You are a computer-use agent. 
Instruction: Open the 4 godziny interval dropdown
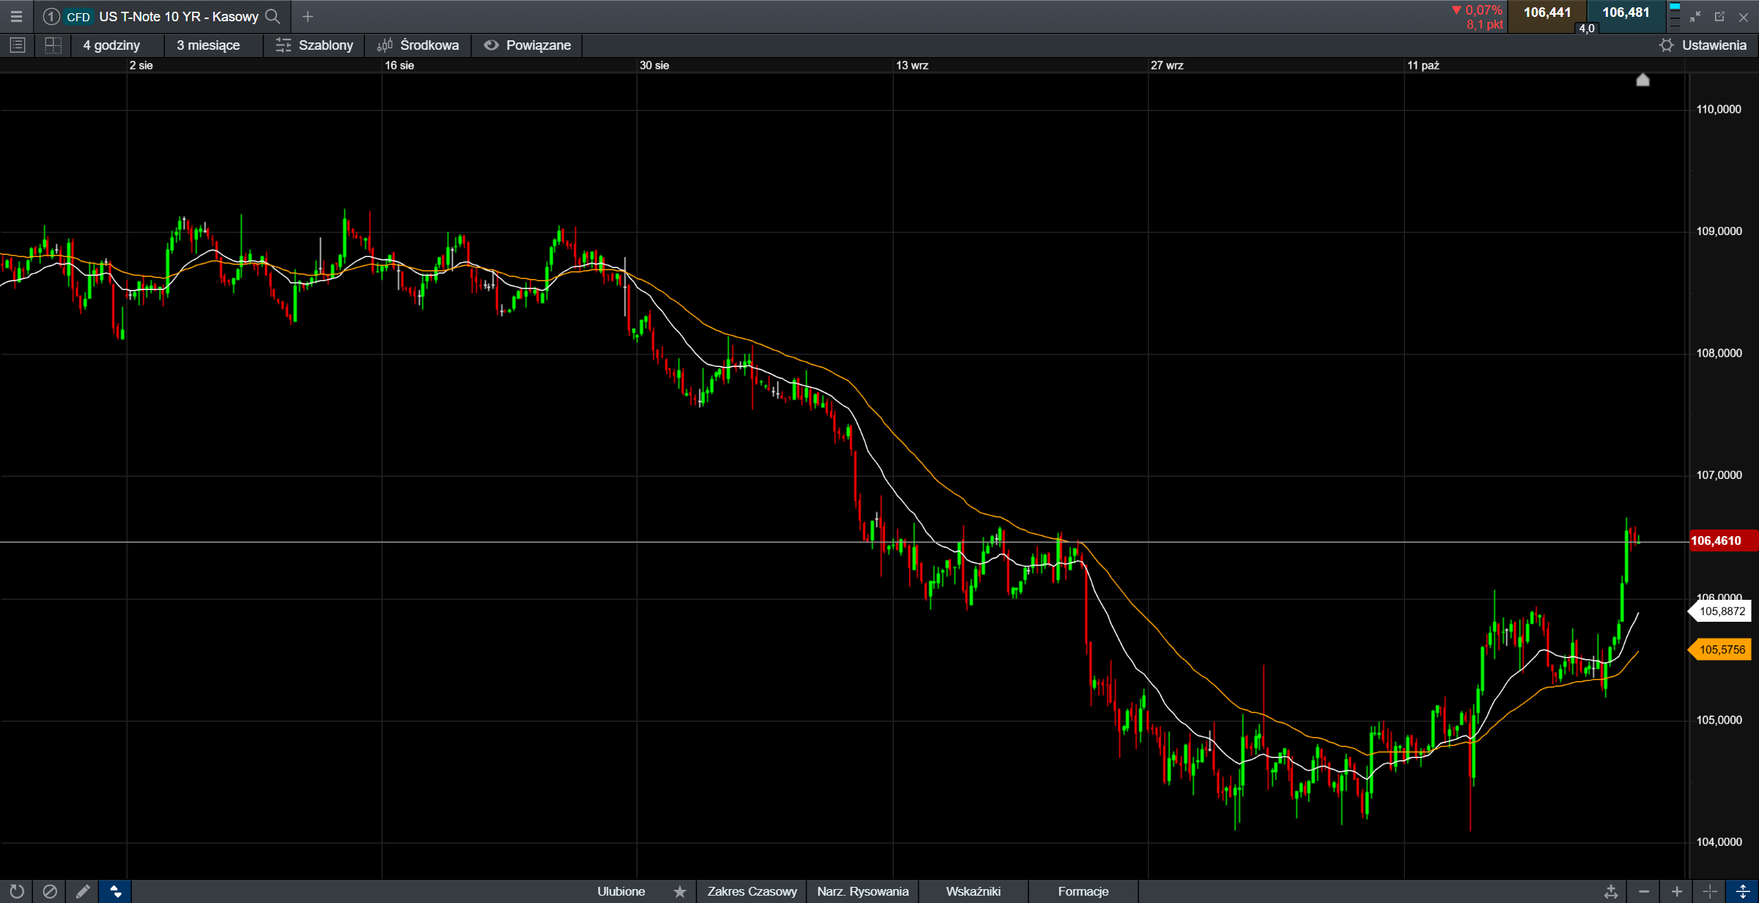pyautogui.click(x=111, y=45)
